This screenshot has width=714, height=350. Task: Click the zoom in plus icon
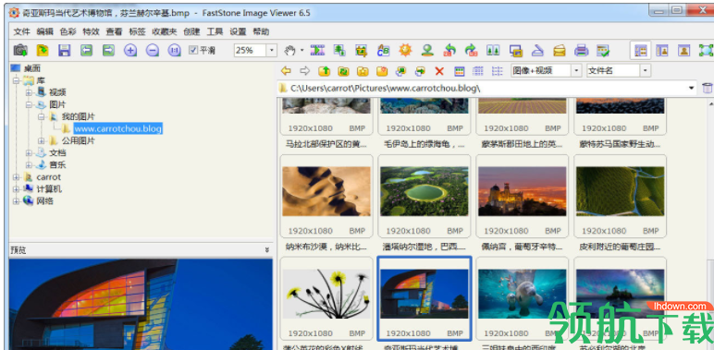tap(130, 50)
